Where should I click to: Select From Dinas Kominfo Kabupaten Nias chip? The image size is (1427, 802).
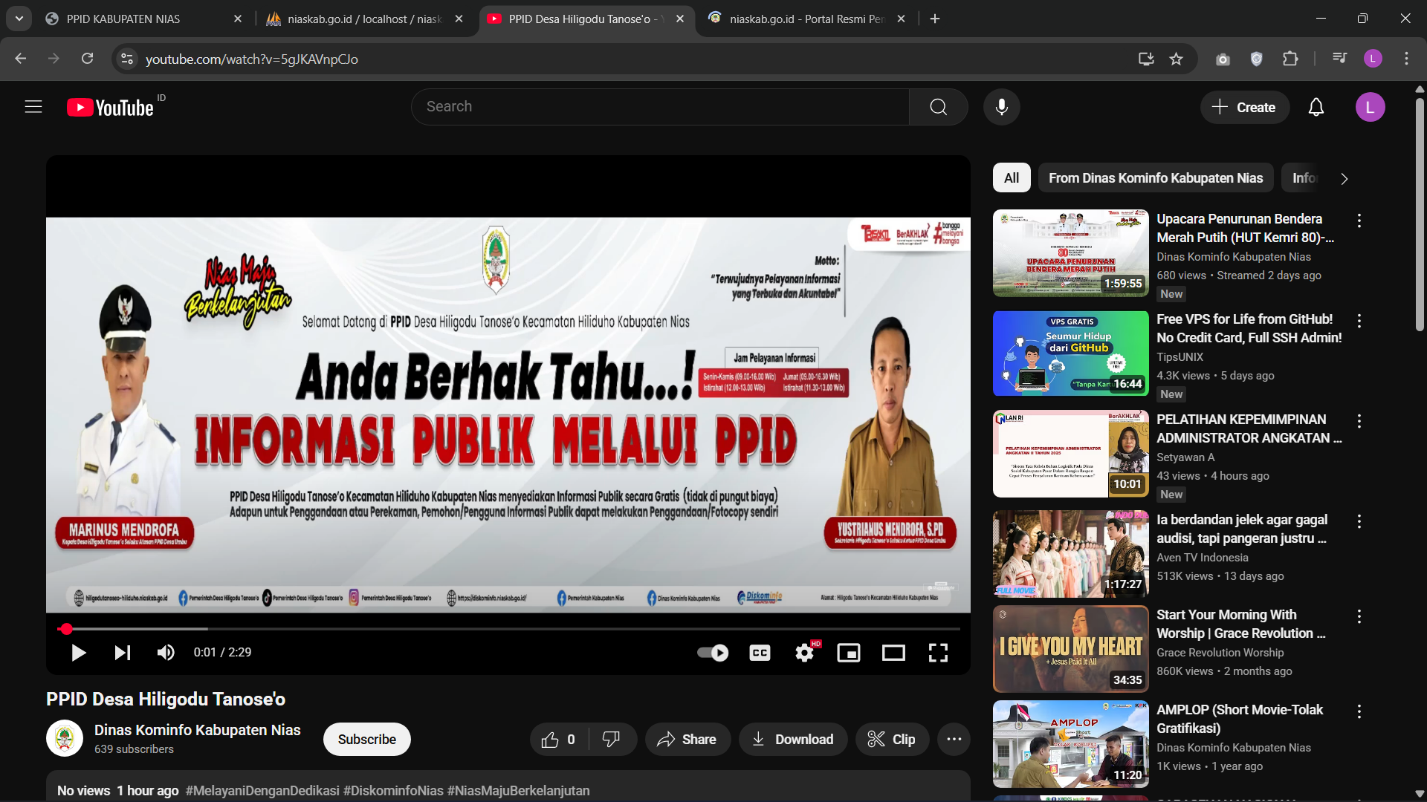(1155, 178)
